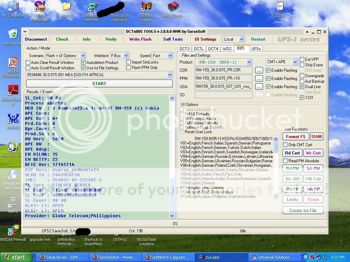Screen dimensions: 350x262
Task: Open the Interface F-Bus dropdown
Action: [x=126, y=55]
